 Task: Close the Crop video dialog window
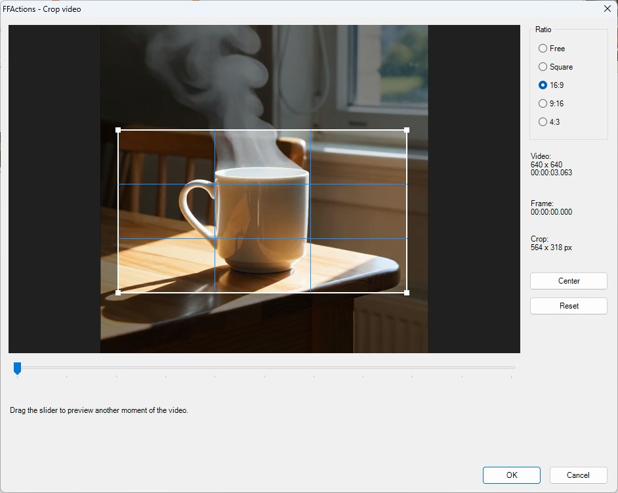(x=607, y=9)
